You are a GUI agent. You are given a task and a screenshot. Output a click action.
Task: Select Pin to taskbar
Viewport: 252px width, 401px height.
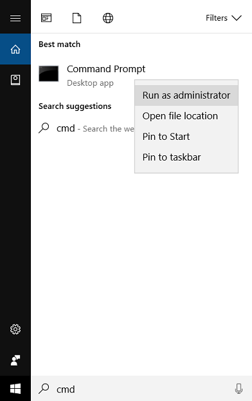[186, 157]
